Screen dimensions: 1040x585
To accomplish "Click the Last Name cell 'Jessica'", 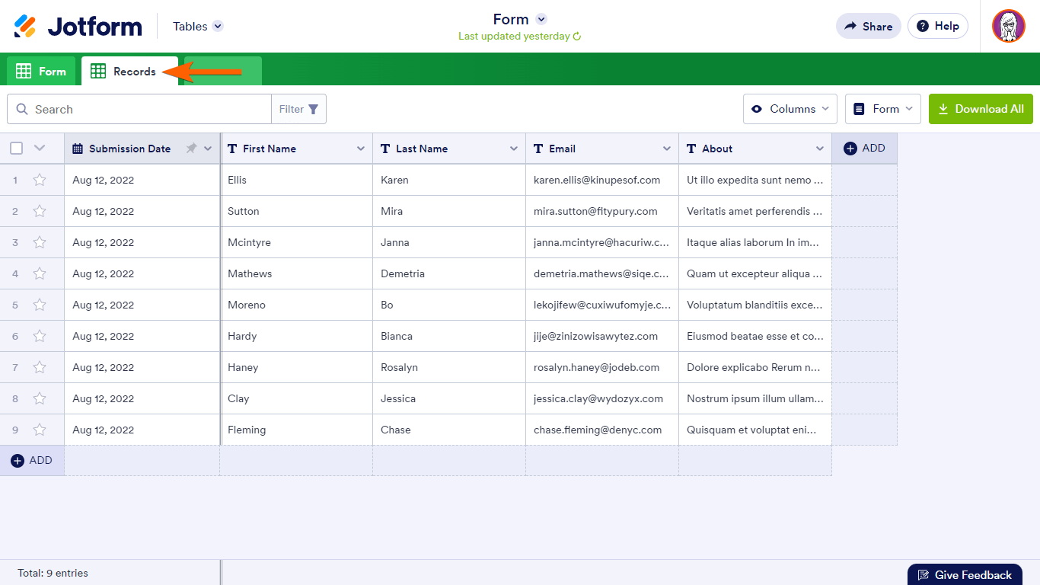I will pyautogui.click(x=449, y=398).
